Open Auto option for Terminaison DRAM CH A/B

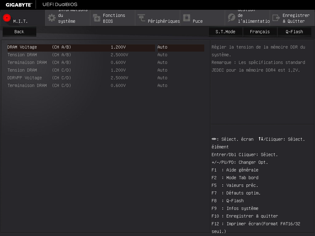[x=162, y=62]
